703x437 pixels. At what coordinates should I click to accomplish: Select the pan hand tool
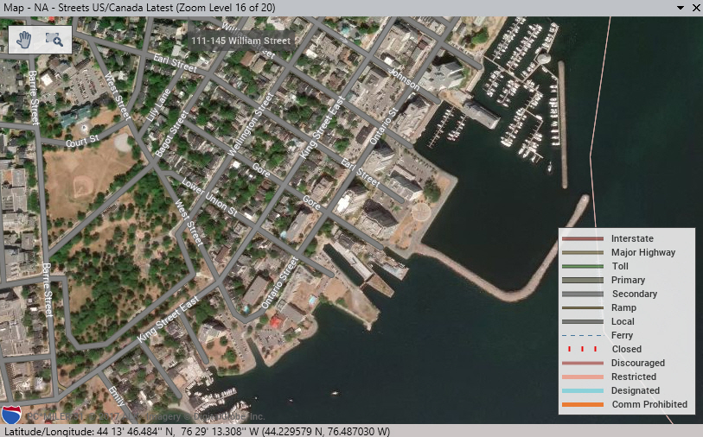(25, 39)
